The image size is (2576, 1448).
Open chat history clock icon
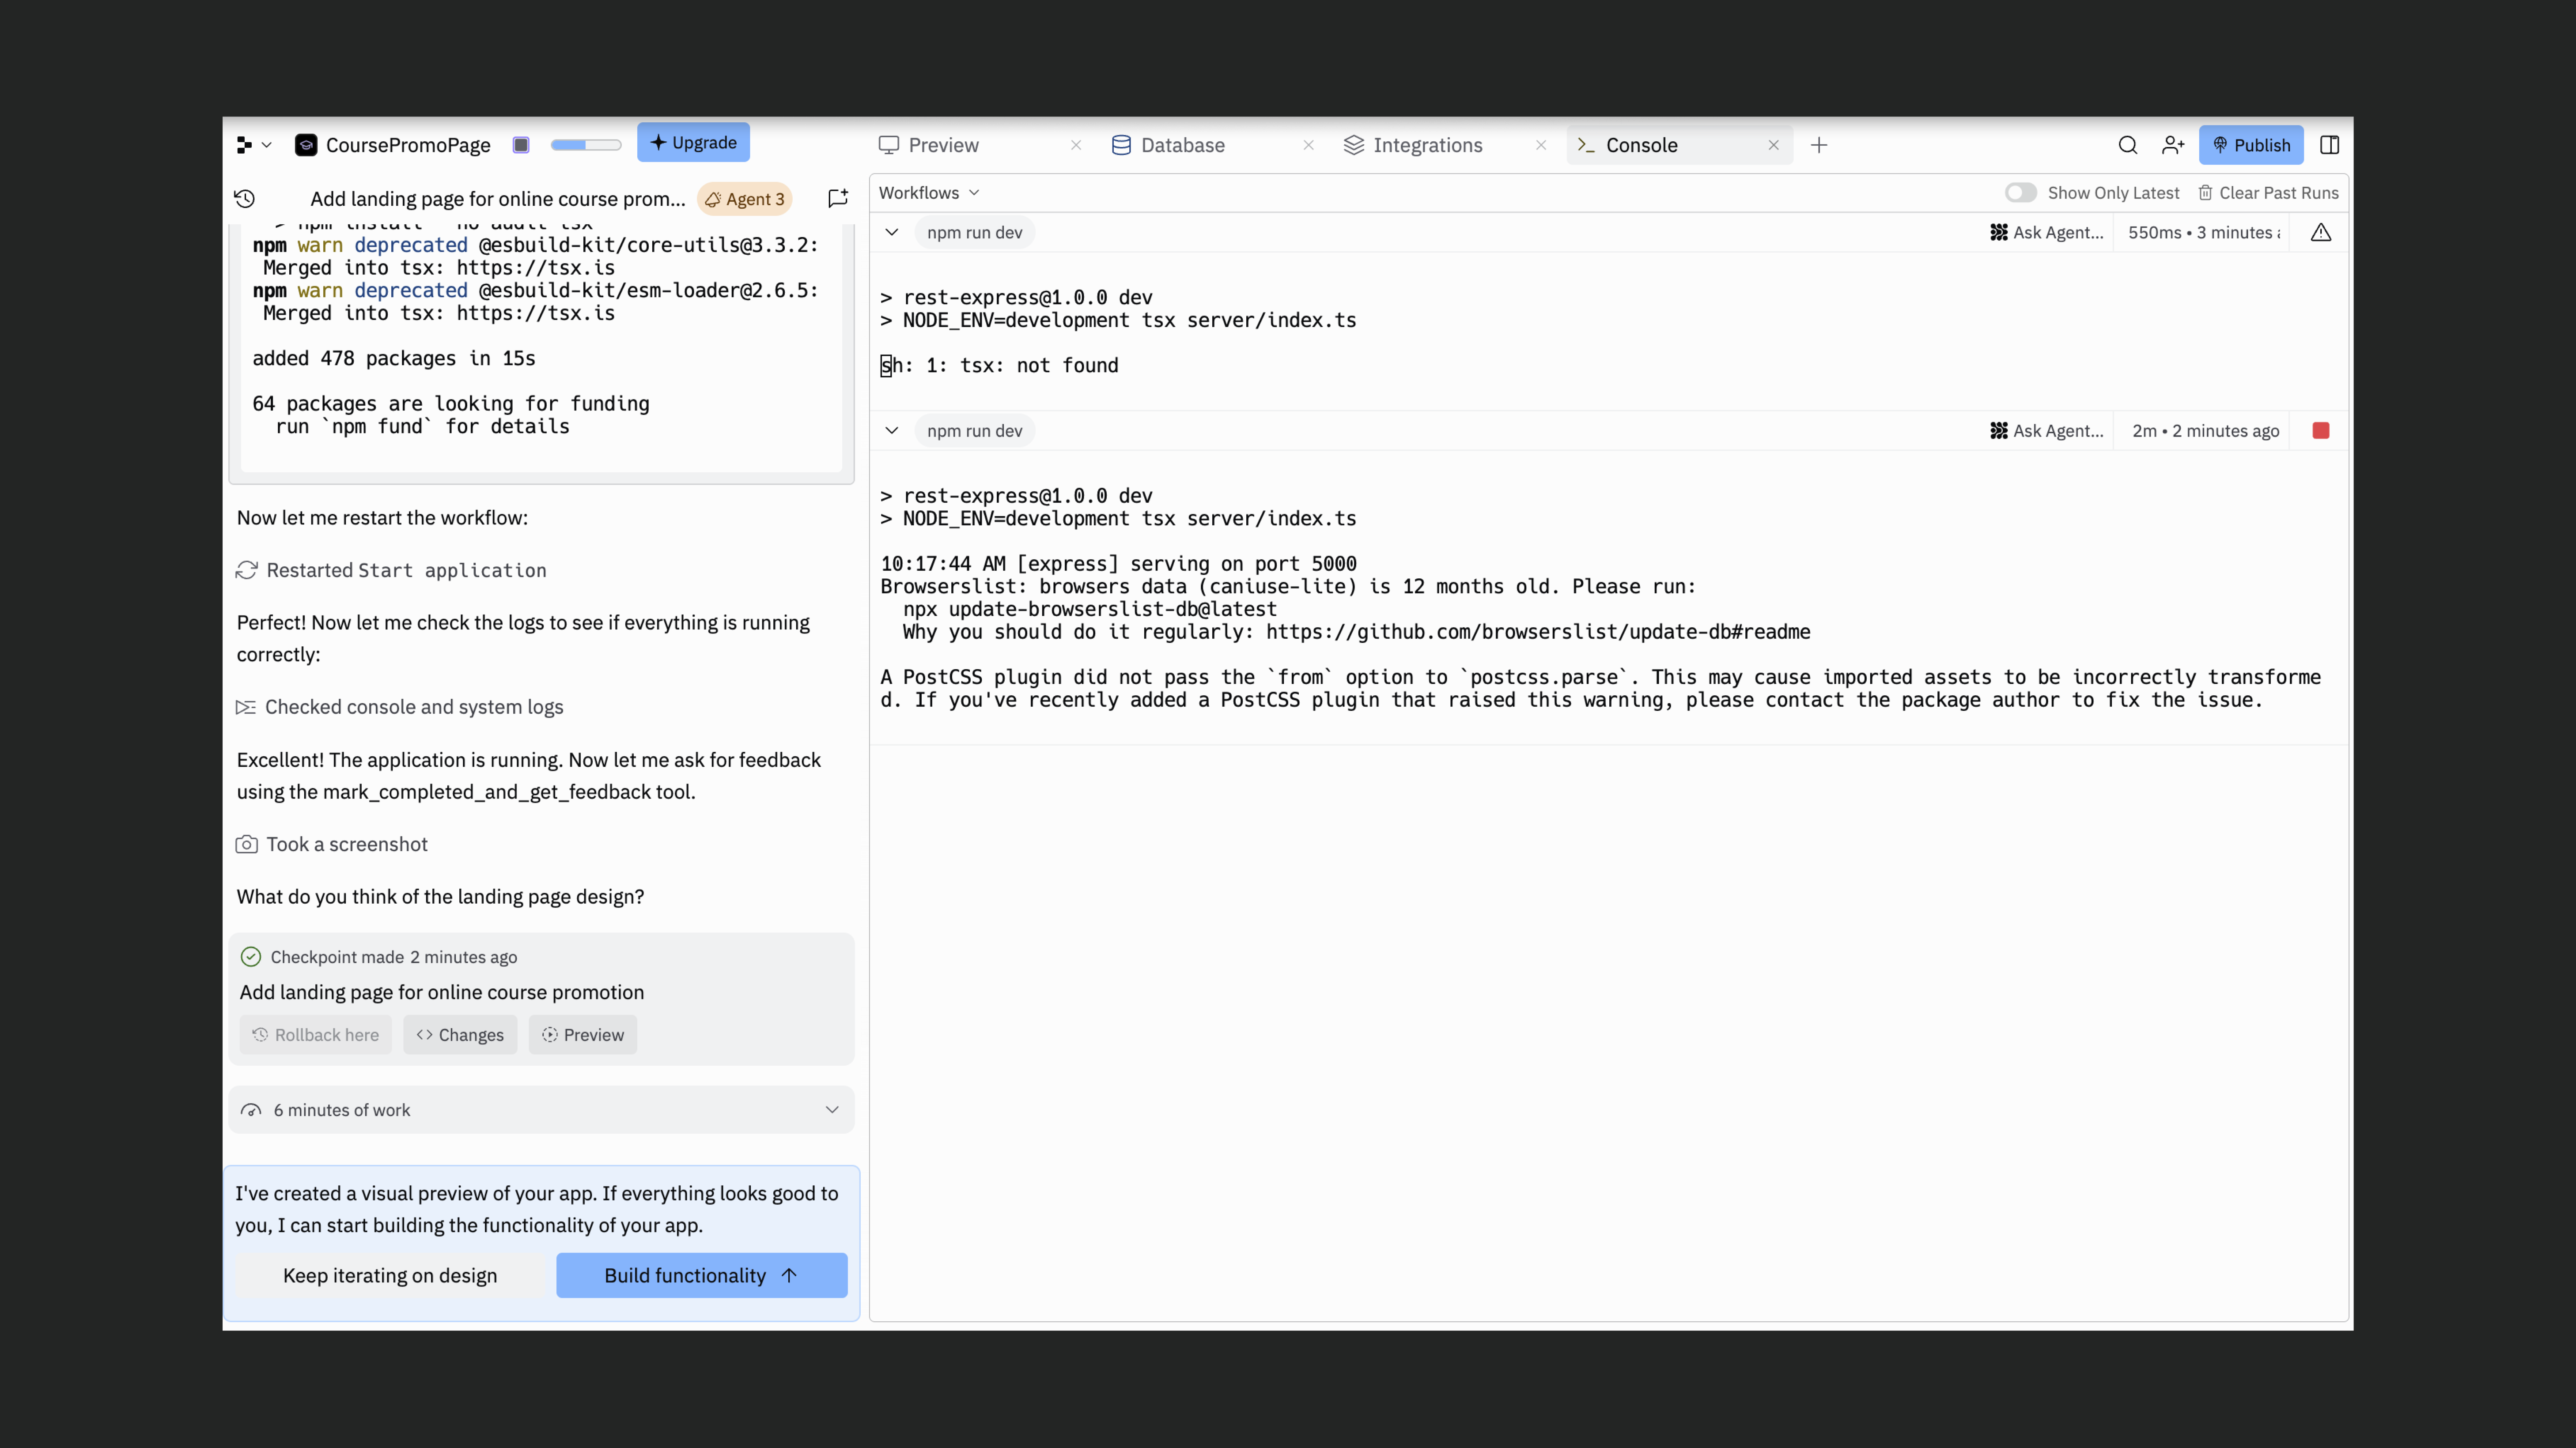click(x=245, y=198)
